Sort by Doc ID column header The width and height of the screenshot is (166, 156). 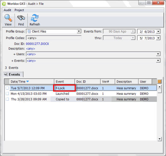[88, 82]
